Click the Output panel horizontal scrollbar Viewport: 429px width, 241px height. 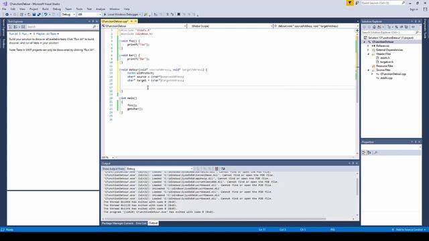215,219
